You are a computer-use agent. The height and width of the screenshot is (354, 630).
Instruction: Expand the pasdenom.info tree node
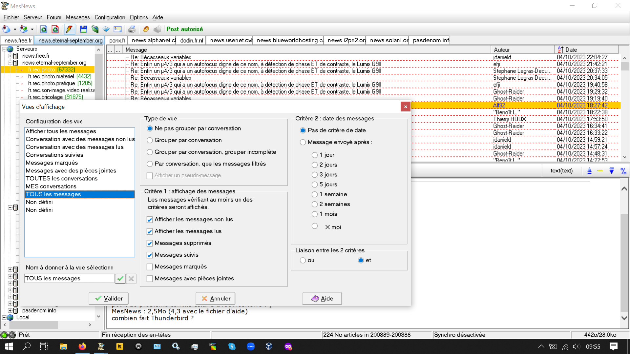[10, 310]
